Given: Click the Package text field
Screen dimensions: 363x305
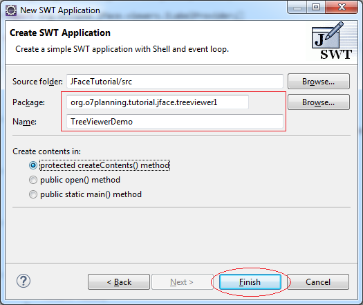Looking at the screenshot, I should (x=158, y=102).
